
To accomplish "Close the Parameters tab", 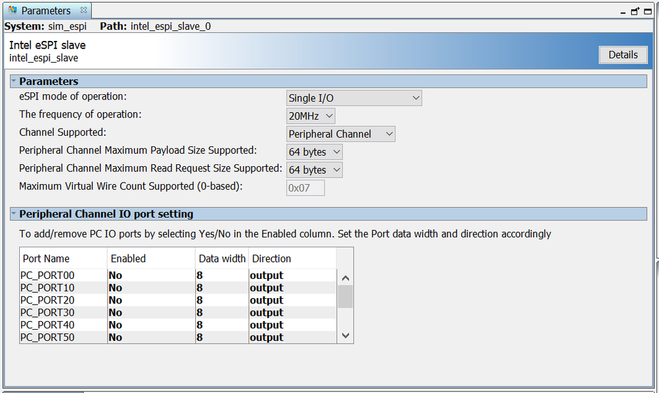I will click(84, 11).
